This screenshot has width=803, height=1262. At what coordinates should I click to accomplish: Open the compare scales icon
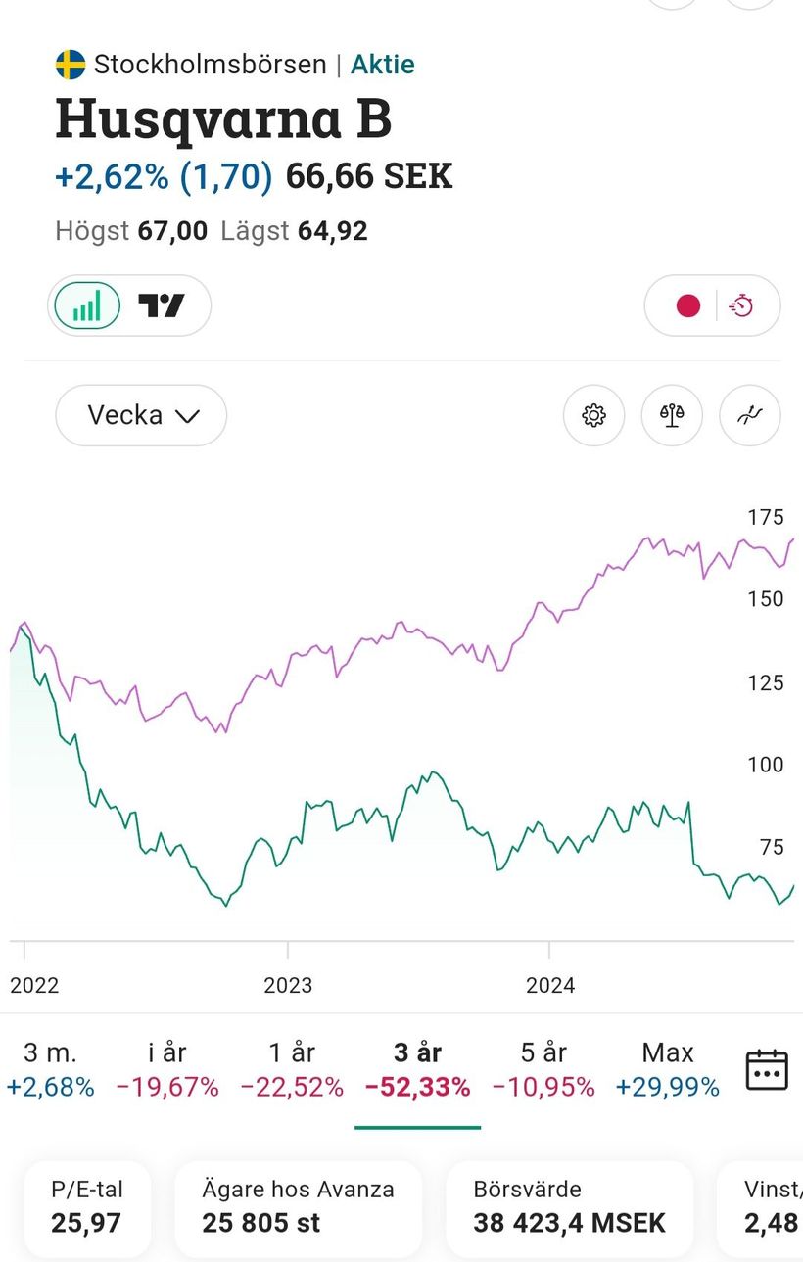click(672, 416)
